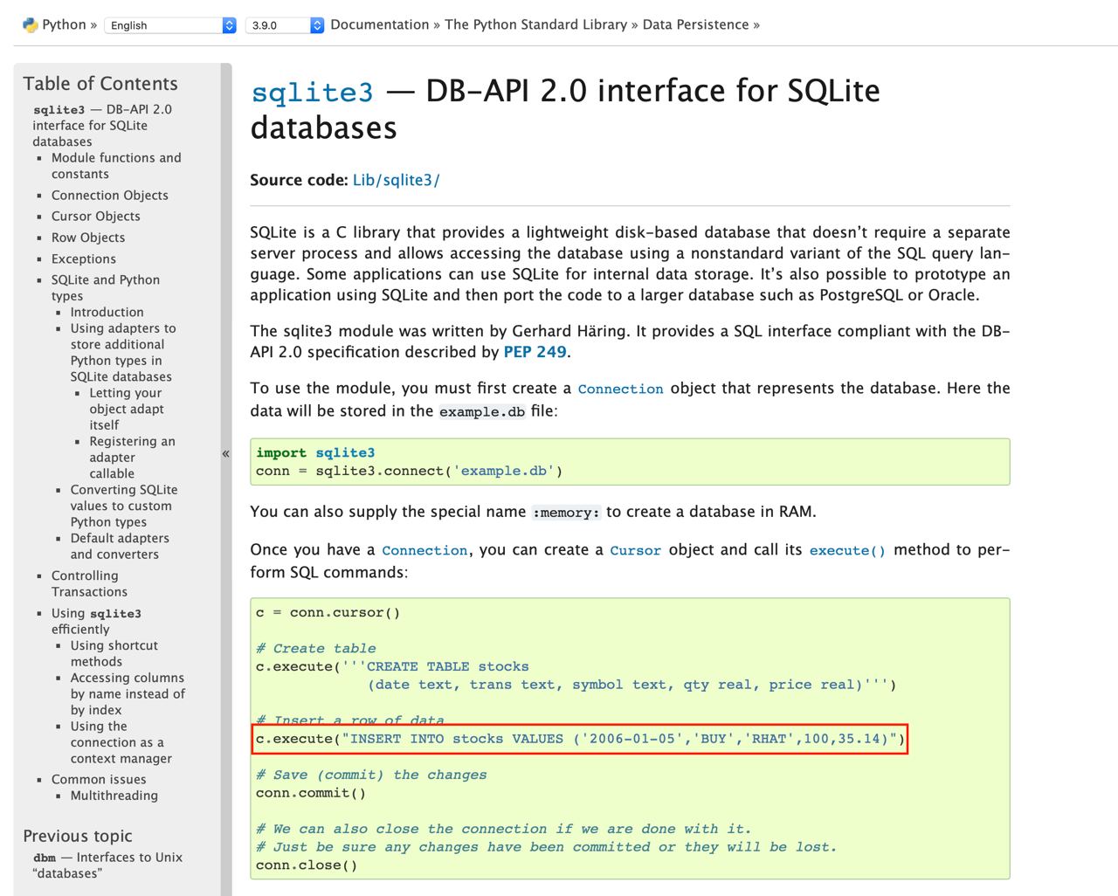Go to Documentation breadcrumb link

(x=380, y=24)
